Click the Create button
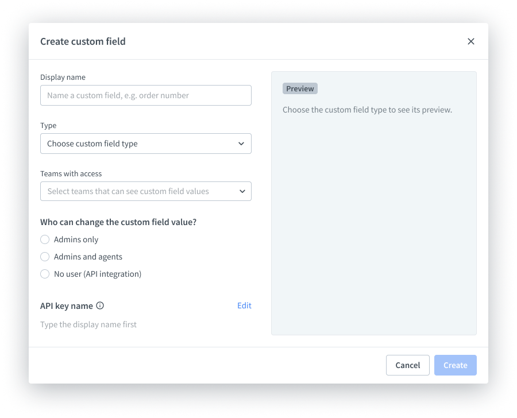 click(x=455, y=365)
